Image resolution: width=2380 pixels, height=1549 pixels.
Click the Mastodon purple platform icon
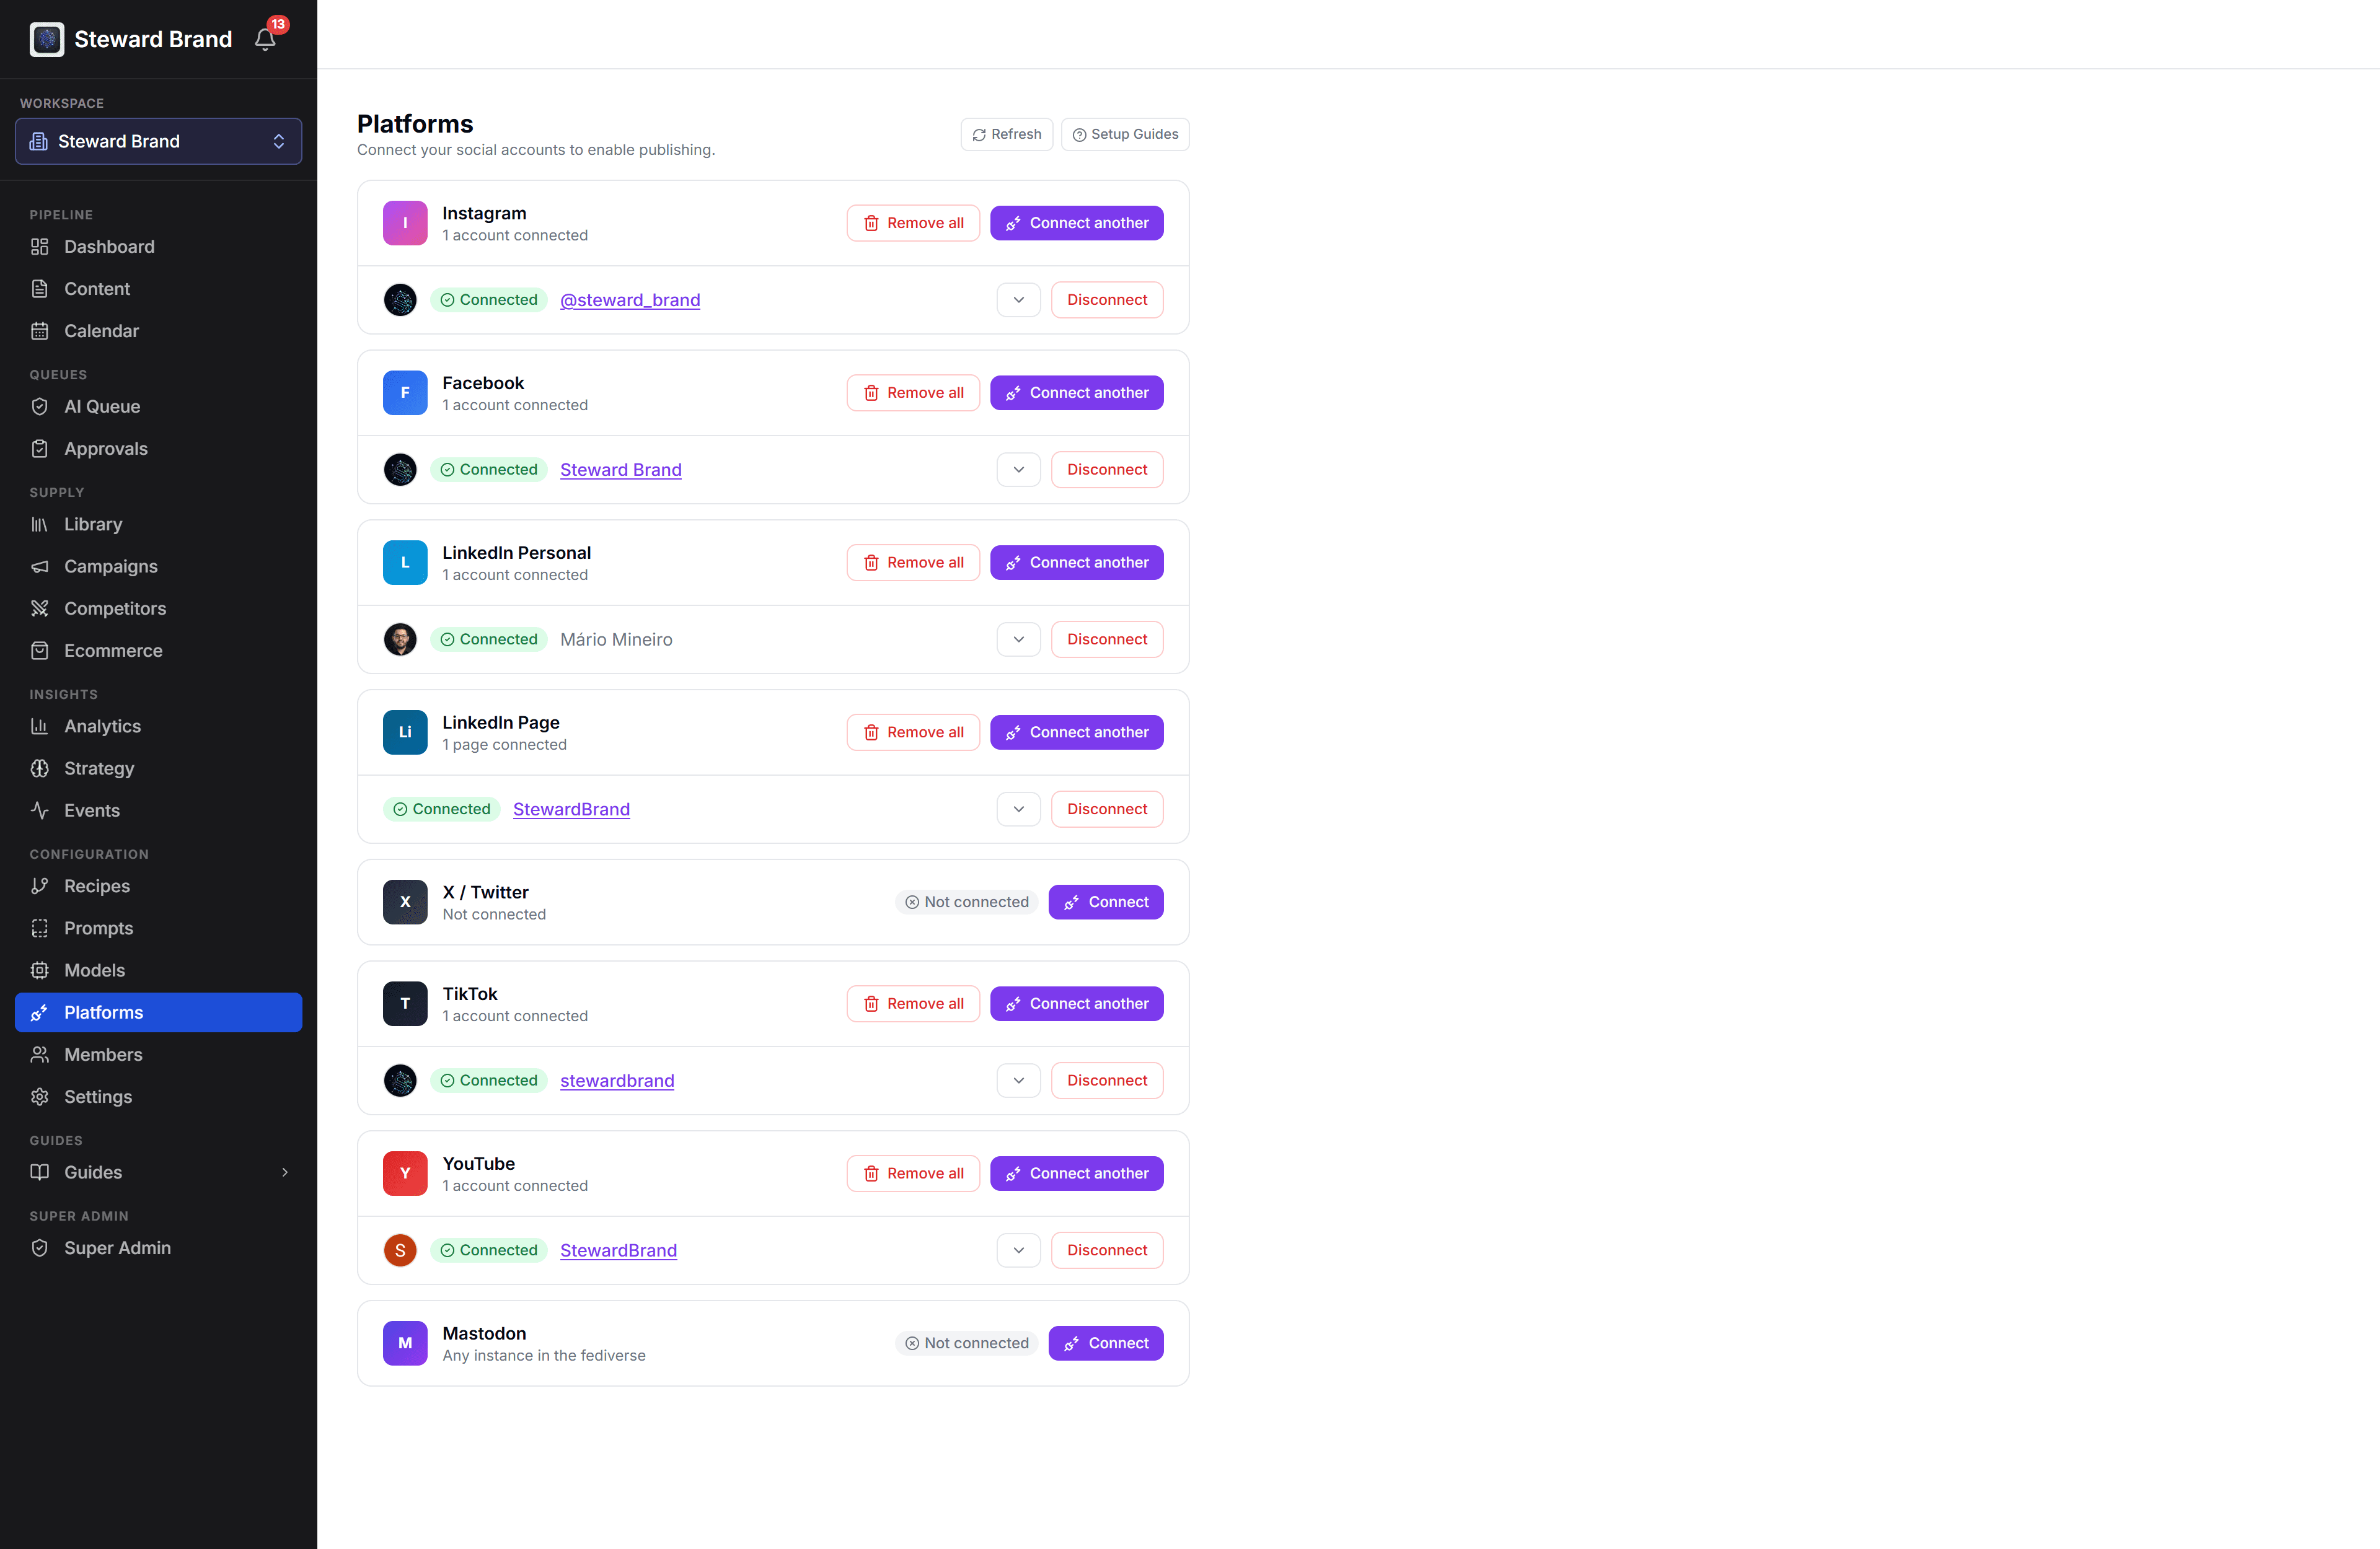(x=405, y=1343)
